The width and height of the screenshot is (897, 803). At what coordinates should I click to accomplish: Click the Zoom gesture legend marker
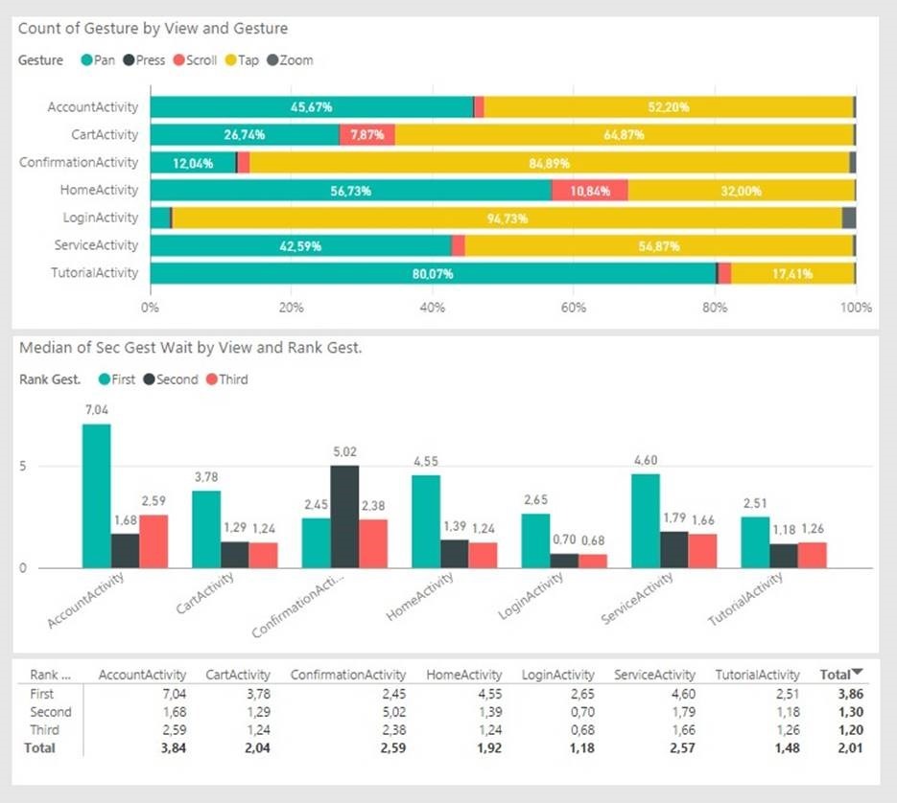(x=272, y=60)
